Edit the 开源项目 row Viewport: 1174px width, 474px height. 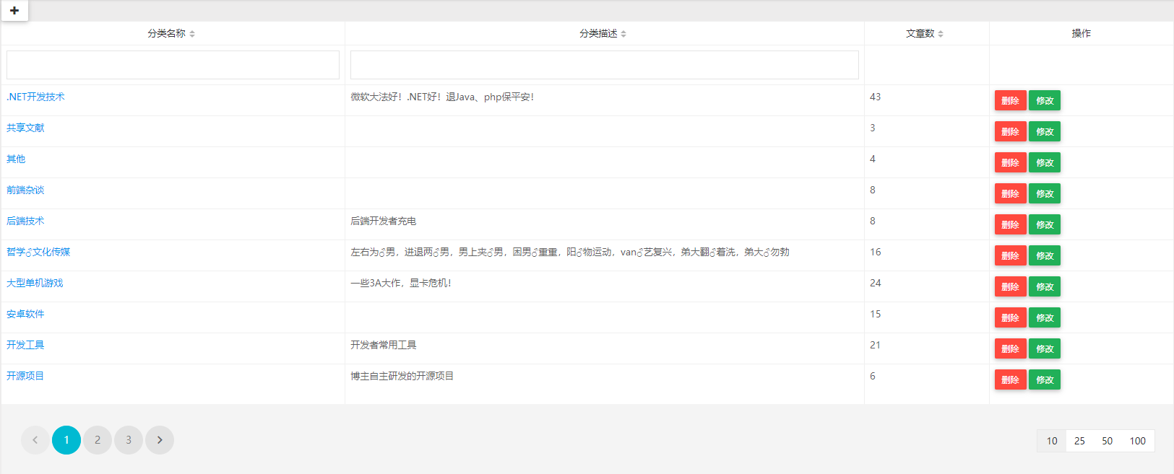(1045, 380)
